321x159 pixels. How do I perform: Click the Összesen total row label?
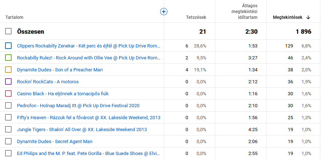click(x=31, y=32)
